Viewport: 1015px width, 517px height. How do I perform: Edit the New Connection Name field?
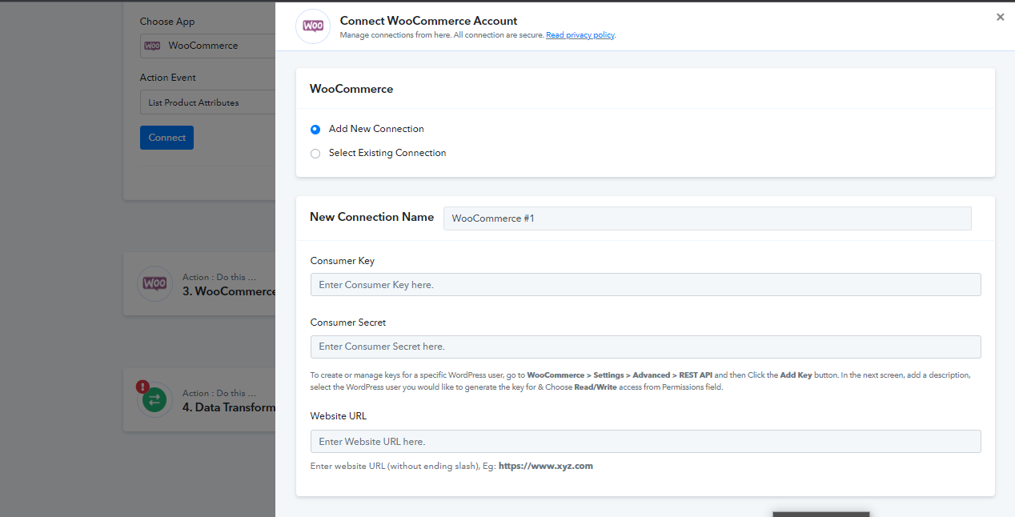(708, 218)
